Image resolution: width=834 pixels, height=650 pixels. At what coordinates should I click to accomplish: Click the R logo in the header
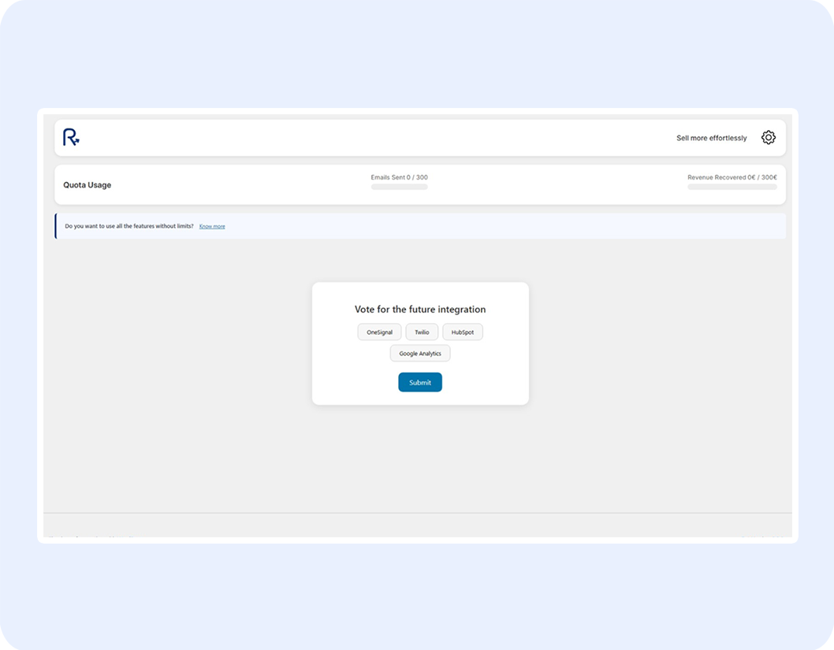[71, 138]
